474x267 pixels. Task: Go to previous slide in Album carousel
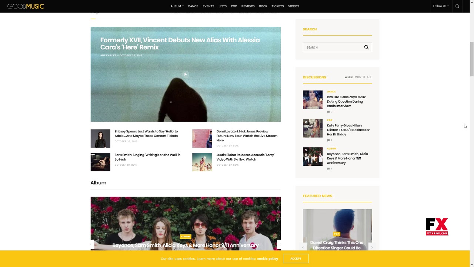(91, 244)
